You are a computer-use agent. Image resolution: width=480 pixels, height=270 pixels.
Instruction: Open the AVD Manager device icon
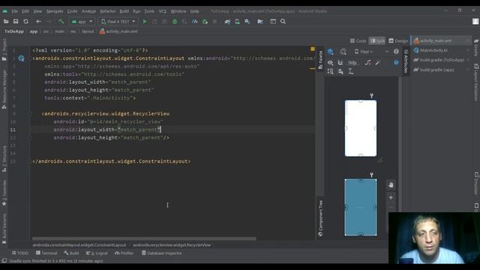pos(237,22)
